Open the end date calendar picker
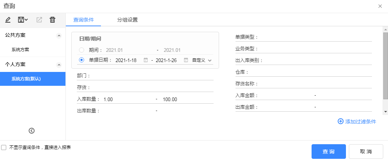The width and height of the screenshot is (388, 161). click(x=186, y=60)
